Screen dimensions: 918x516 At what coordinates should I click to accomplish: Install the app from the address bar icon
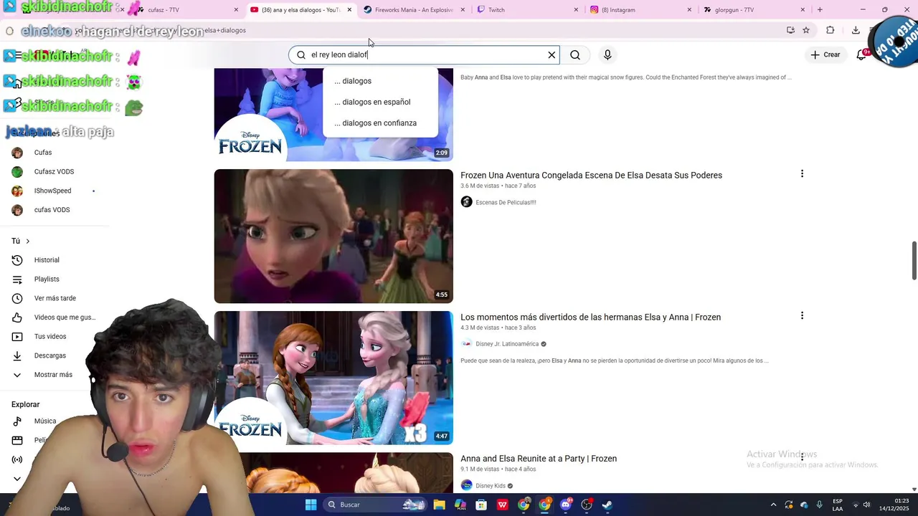[790, 30]
